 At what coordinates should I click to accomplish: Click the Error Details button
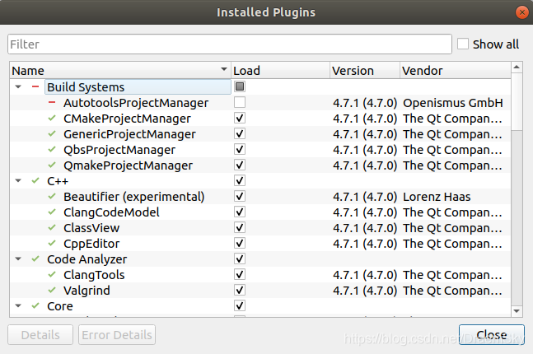117,334
